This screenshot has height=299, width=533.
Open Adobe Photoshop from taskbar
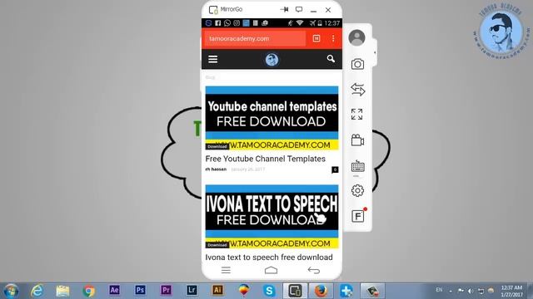click(140, 290)
